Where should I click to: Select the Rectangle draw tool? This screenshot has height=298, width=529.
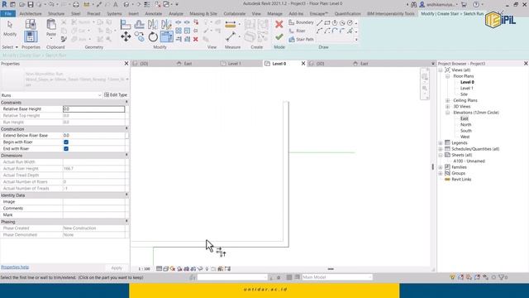(x=327, y=23)
